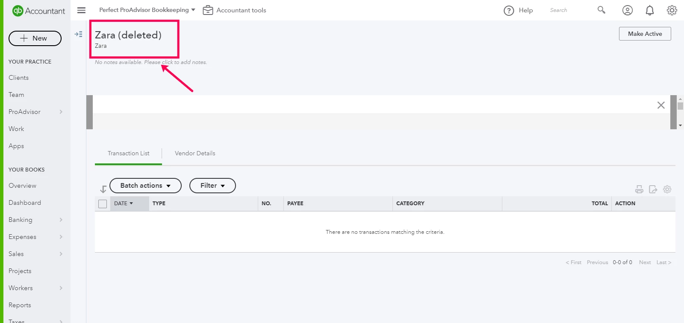
Task: Open Overview under Your Books
Action: point(22,186)
